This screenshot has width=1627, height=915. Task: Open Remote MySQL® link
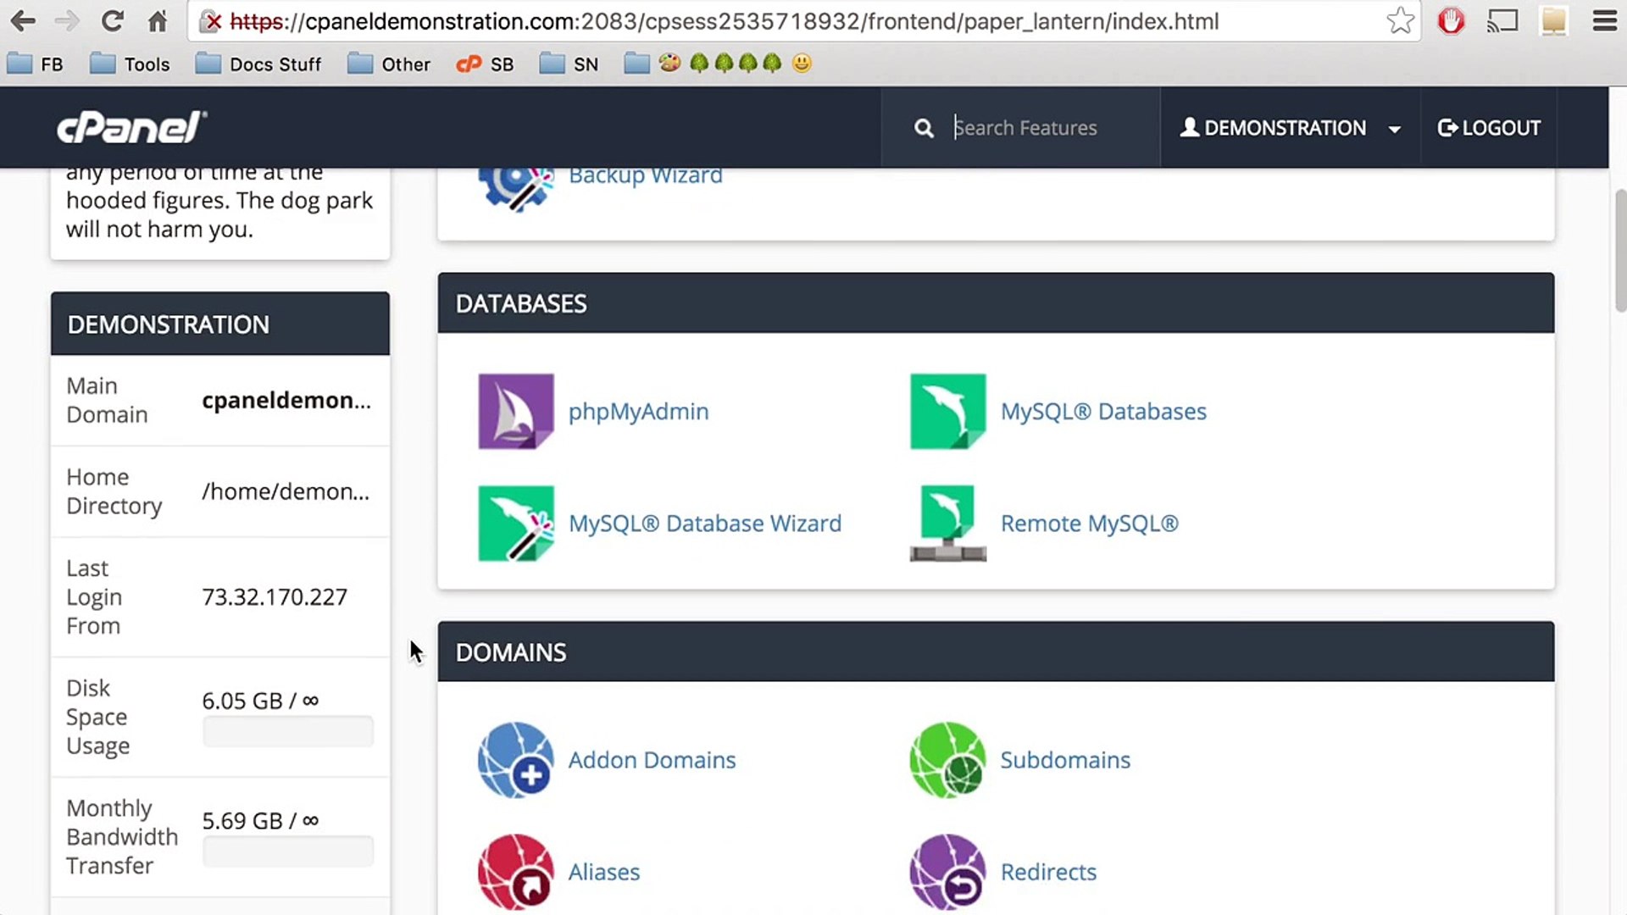(x=1090, y=524)
